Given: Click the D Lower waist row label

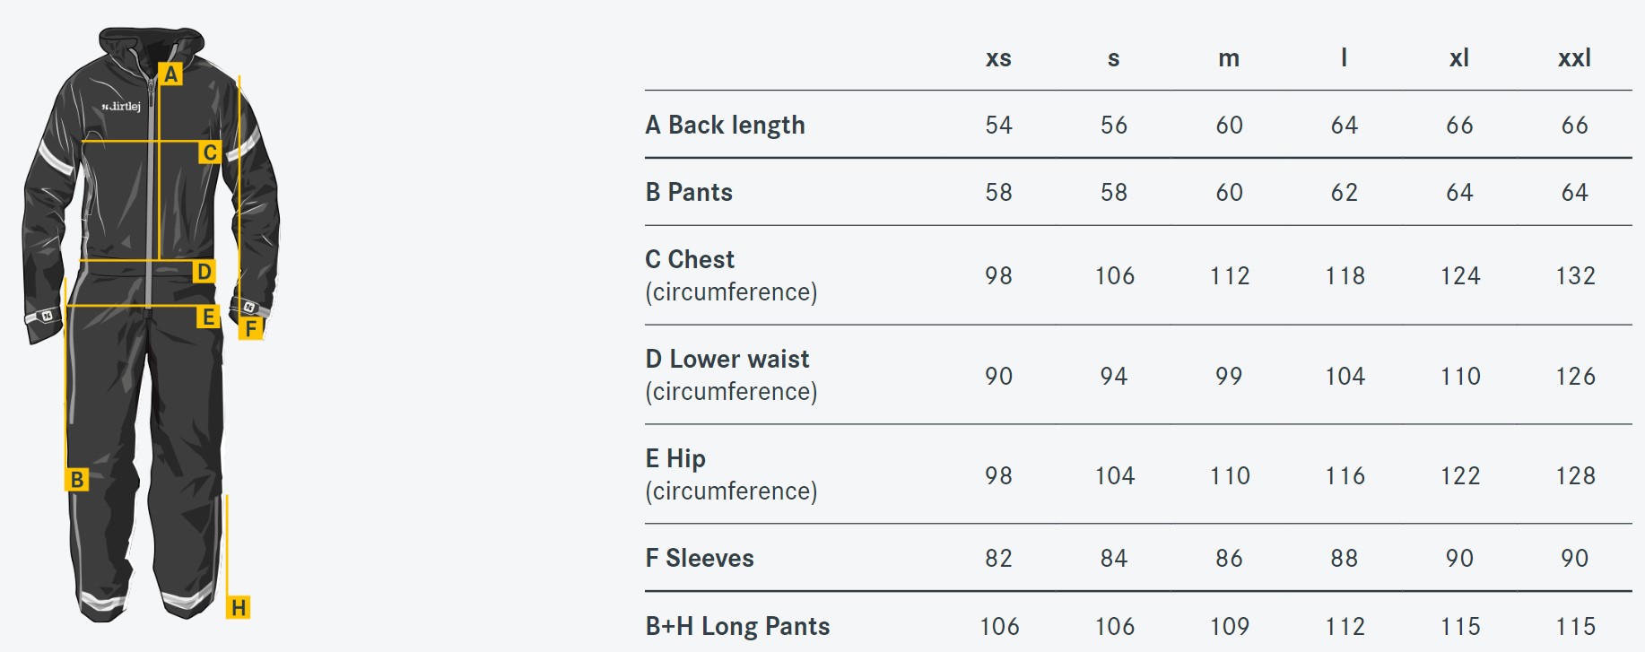Looking at the screenshot, I should pyautogui.click(x=731, y=375).
